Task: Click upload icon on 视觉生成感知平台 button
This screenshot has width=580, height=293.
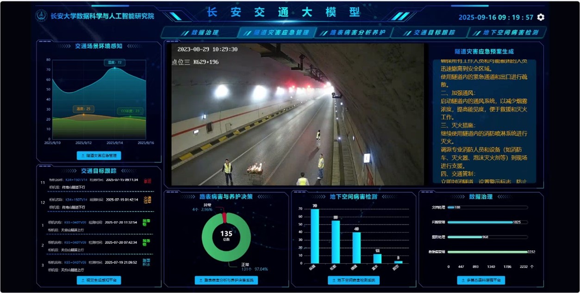Action: coord(83,280)
